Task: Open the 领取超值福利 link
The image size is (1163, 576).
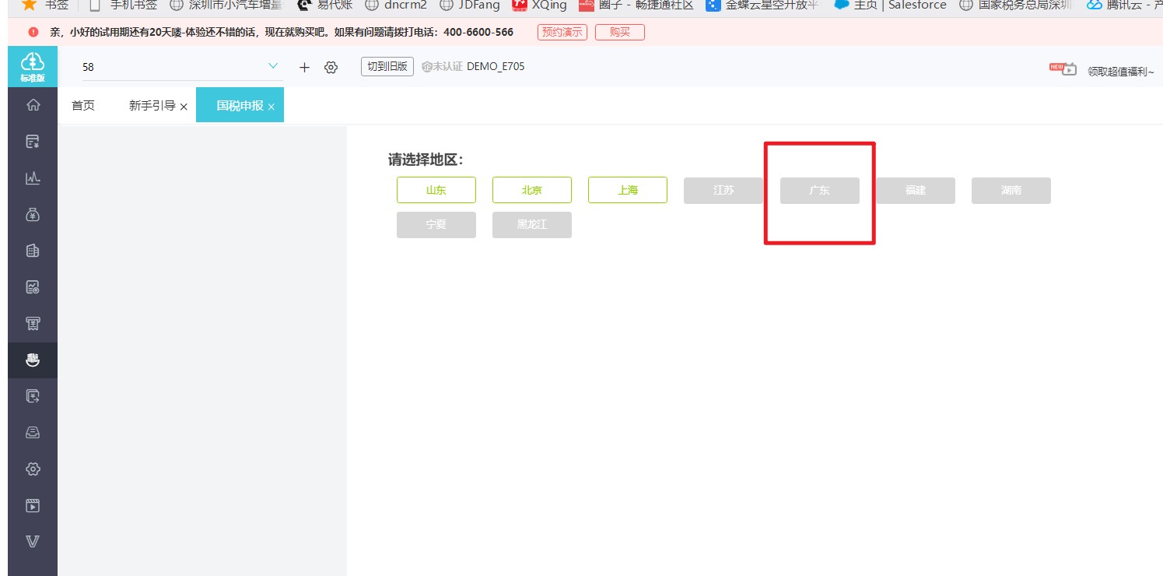Action: point(1120,71)
